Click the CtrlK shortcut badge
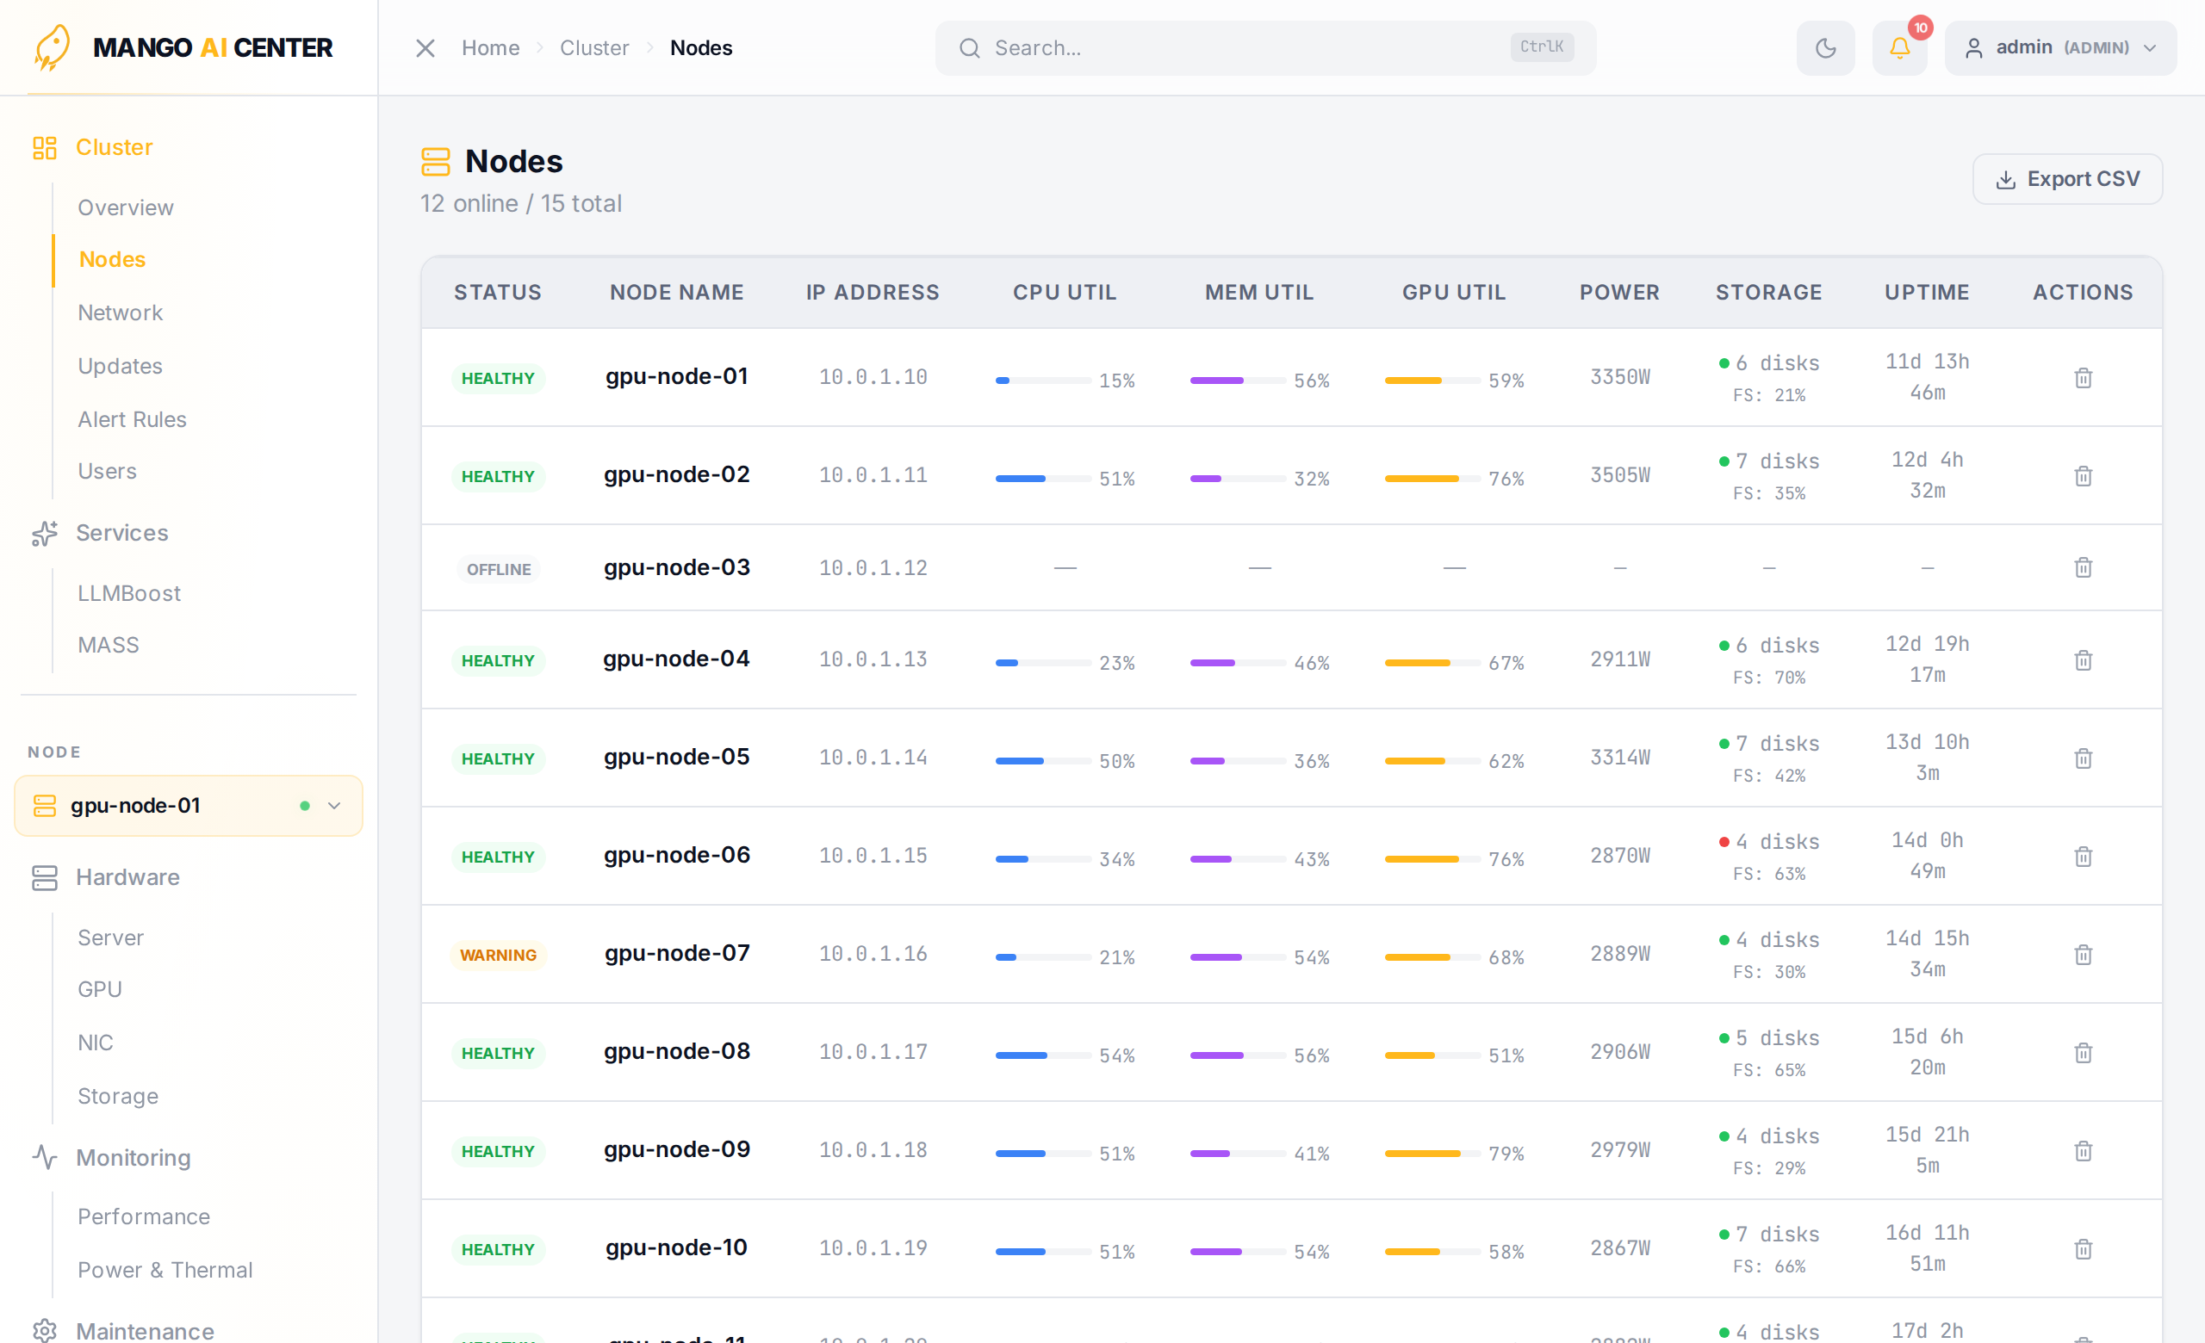This screenshot has height=1343, width=2205. tap(1542, 47)
